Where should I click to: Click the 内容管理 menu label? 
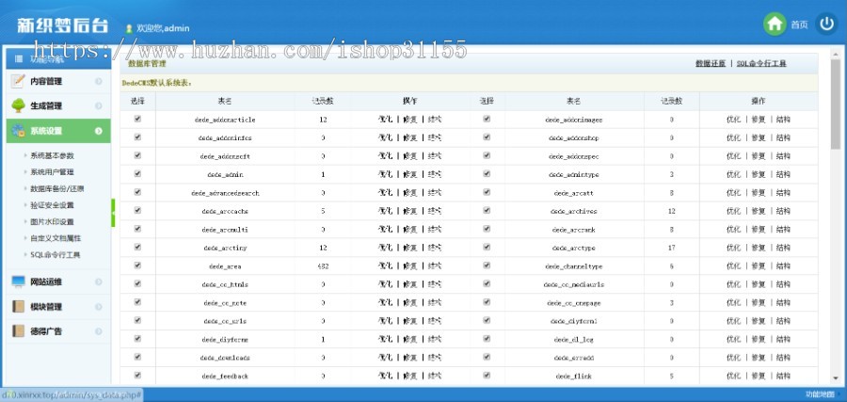46,82
